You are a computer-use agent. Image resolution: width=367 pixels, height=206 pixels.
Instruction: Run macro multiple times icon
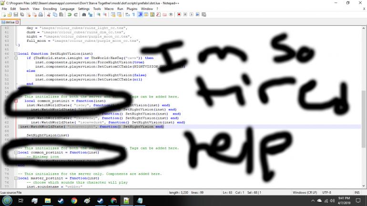(197, 14)
